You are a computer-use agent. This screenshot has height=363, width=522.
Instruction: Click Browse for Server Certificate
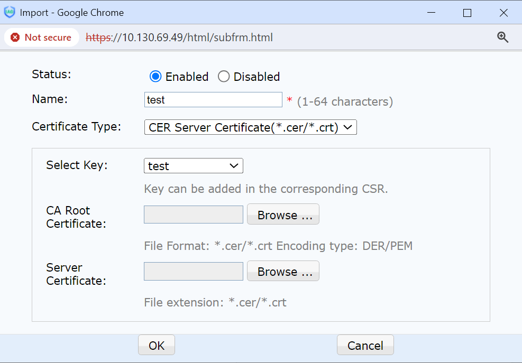pyautogui.click(x=283, y=271)
